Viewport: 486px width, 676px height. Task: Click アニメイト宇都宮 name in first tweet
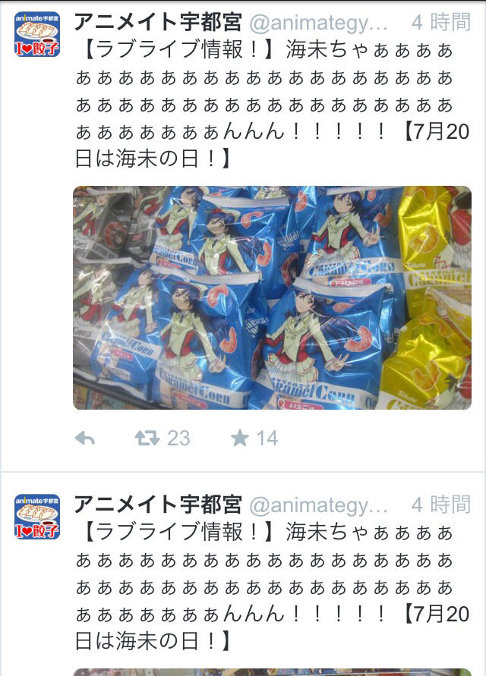pyautogui.click(x=158, y=22)
